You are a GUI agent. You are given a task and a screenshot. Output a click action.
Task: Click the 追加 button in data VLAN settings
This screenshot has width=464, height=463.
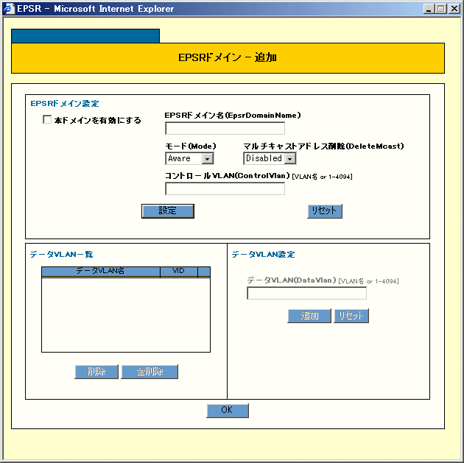pyautogui.click(x=309, y=316)
